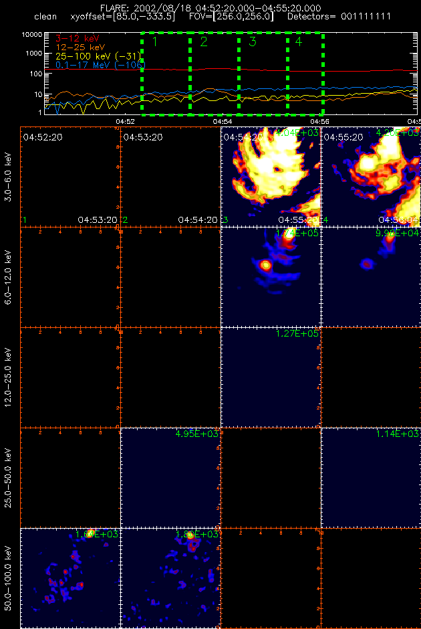
Task: Open the 25.0-50.0 keV image labeled 4.95E+03
Action: [170, 478]
